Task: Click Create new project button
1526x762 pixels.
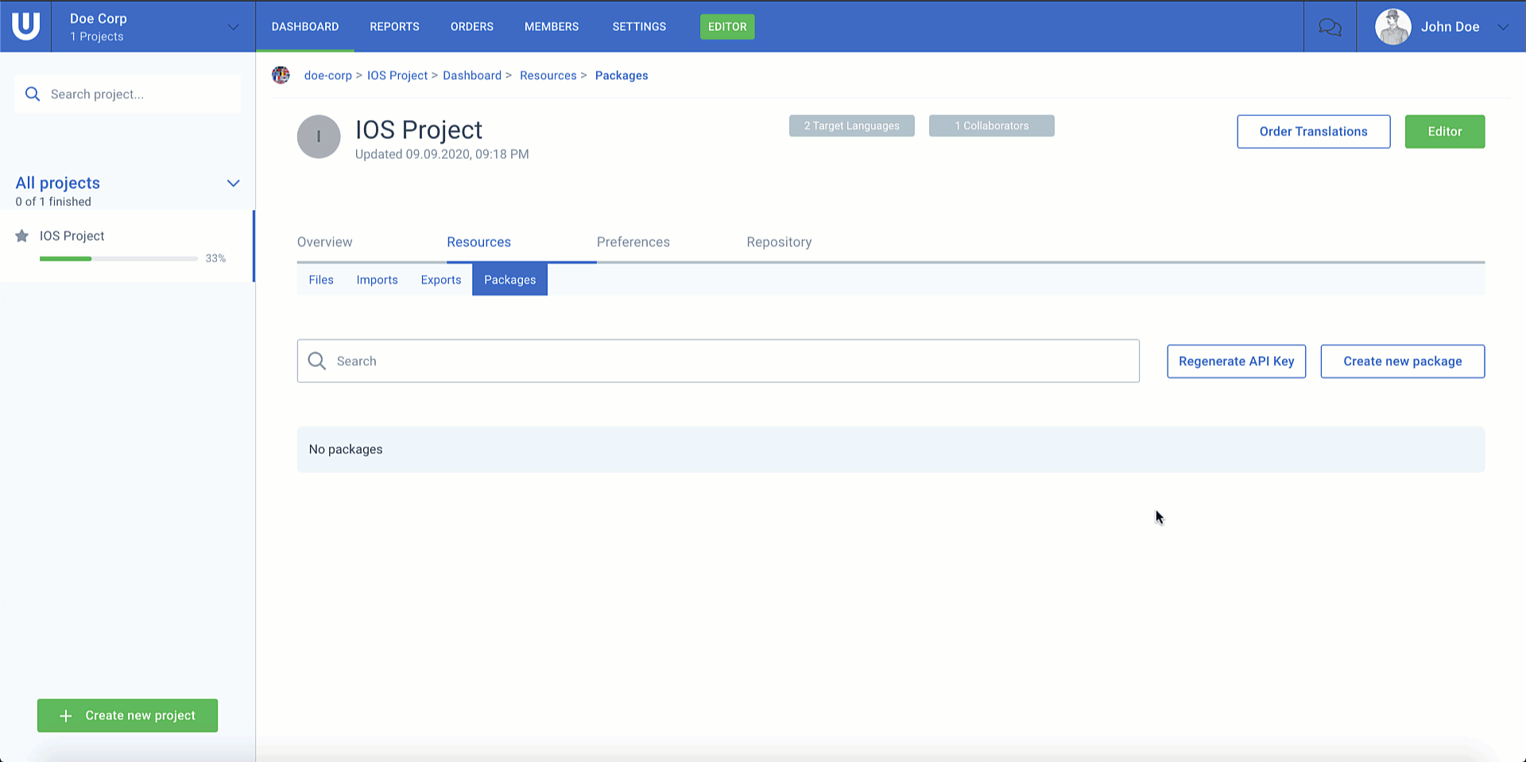Action: (127, 716)
